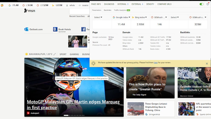The height and width of the screenshot is (119, 211).
Task: Switch to the EXTERNAL tab
Action: click(x=137, y=4)
